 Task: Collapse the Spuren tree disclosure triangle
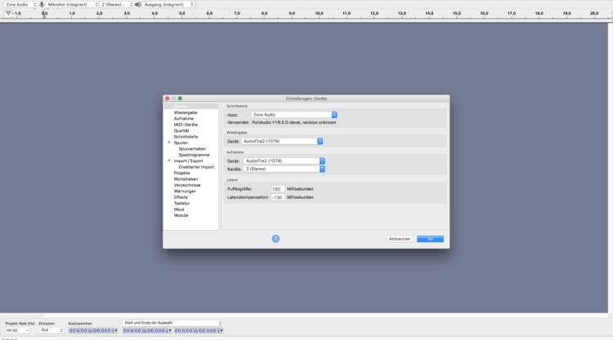pos(169,143)
